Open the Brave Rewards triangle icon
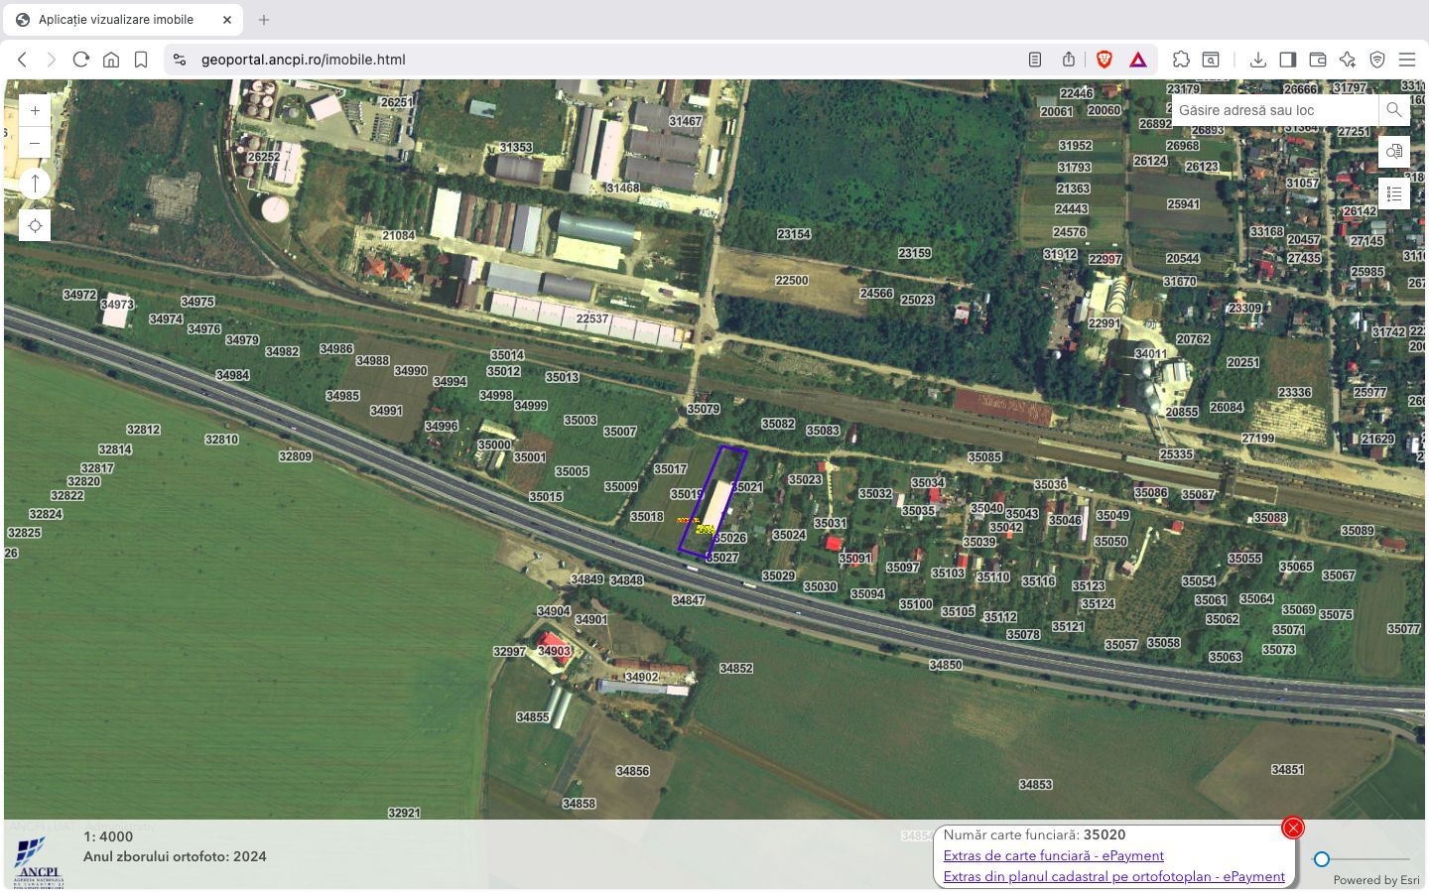This screenshot has height=893, width=1429. 1138,60
